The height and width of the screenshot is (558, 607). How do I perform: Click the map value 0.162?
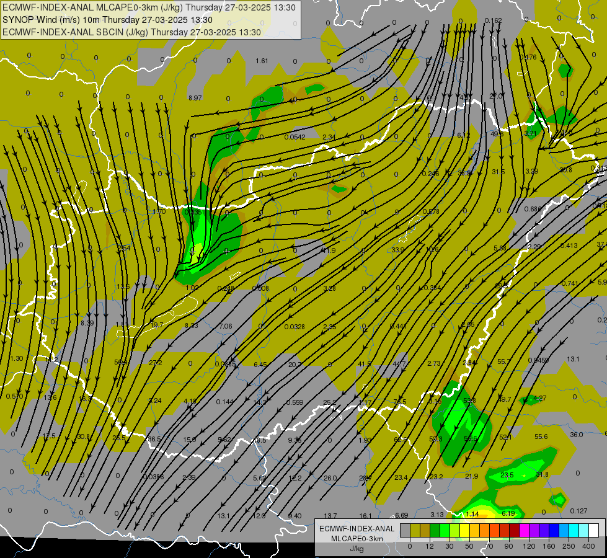[493, 20]
